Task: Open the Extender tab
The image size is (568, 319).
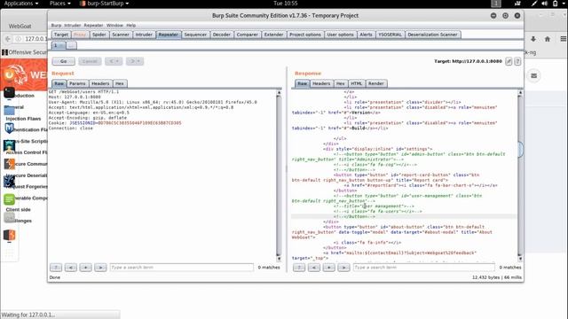Action: [273, 35]
